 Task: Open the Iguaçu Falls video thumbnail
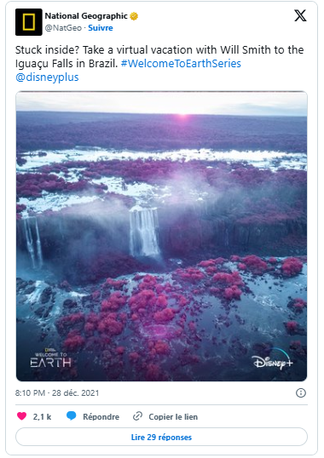(x=161, y=237)
